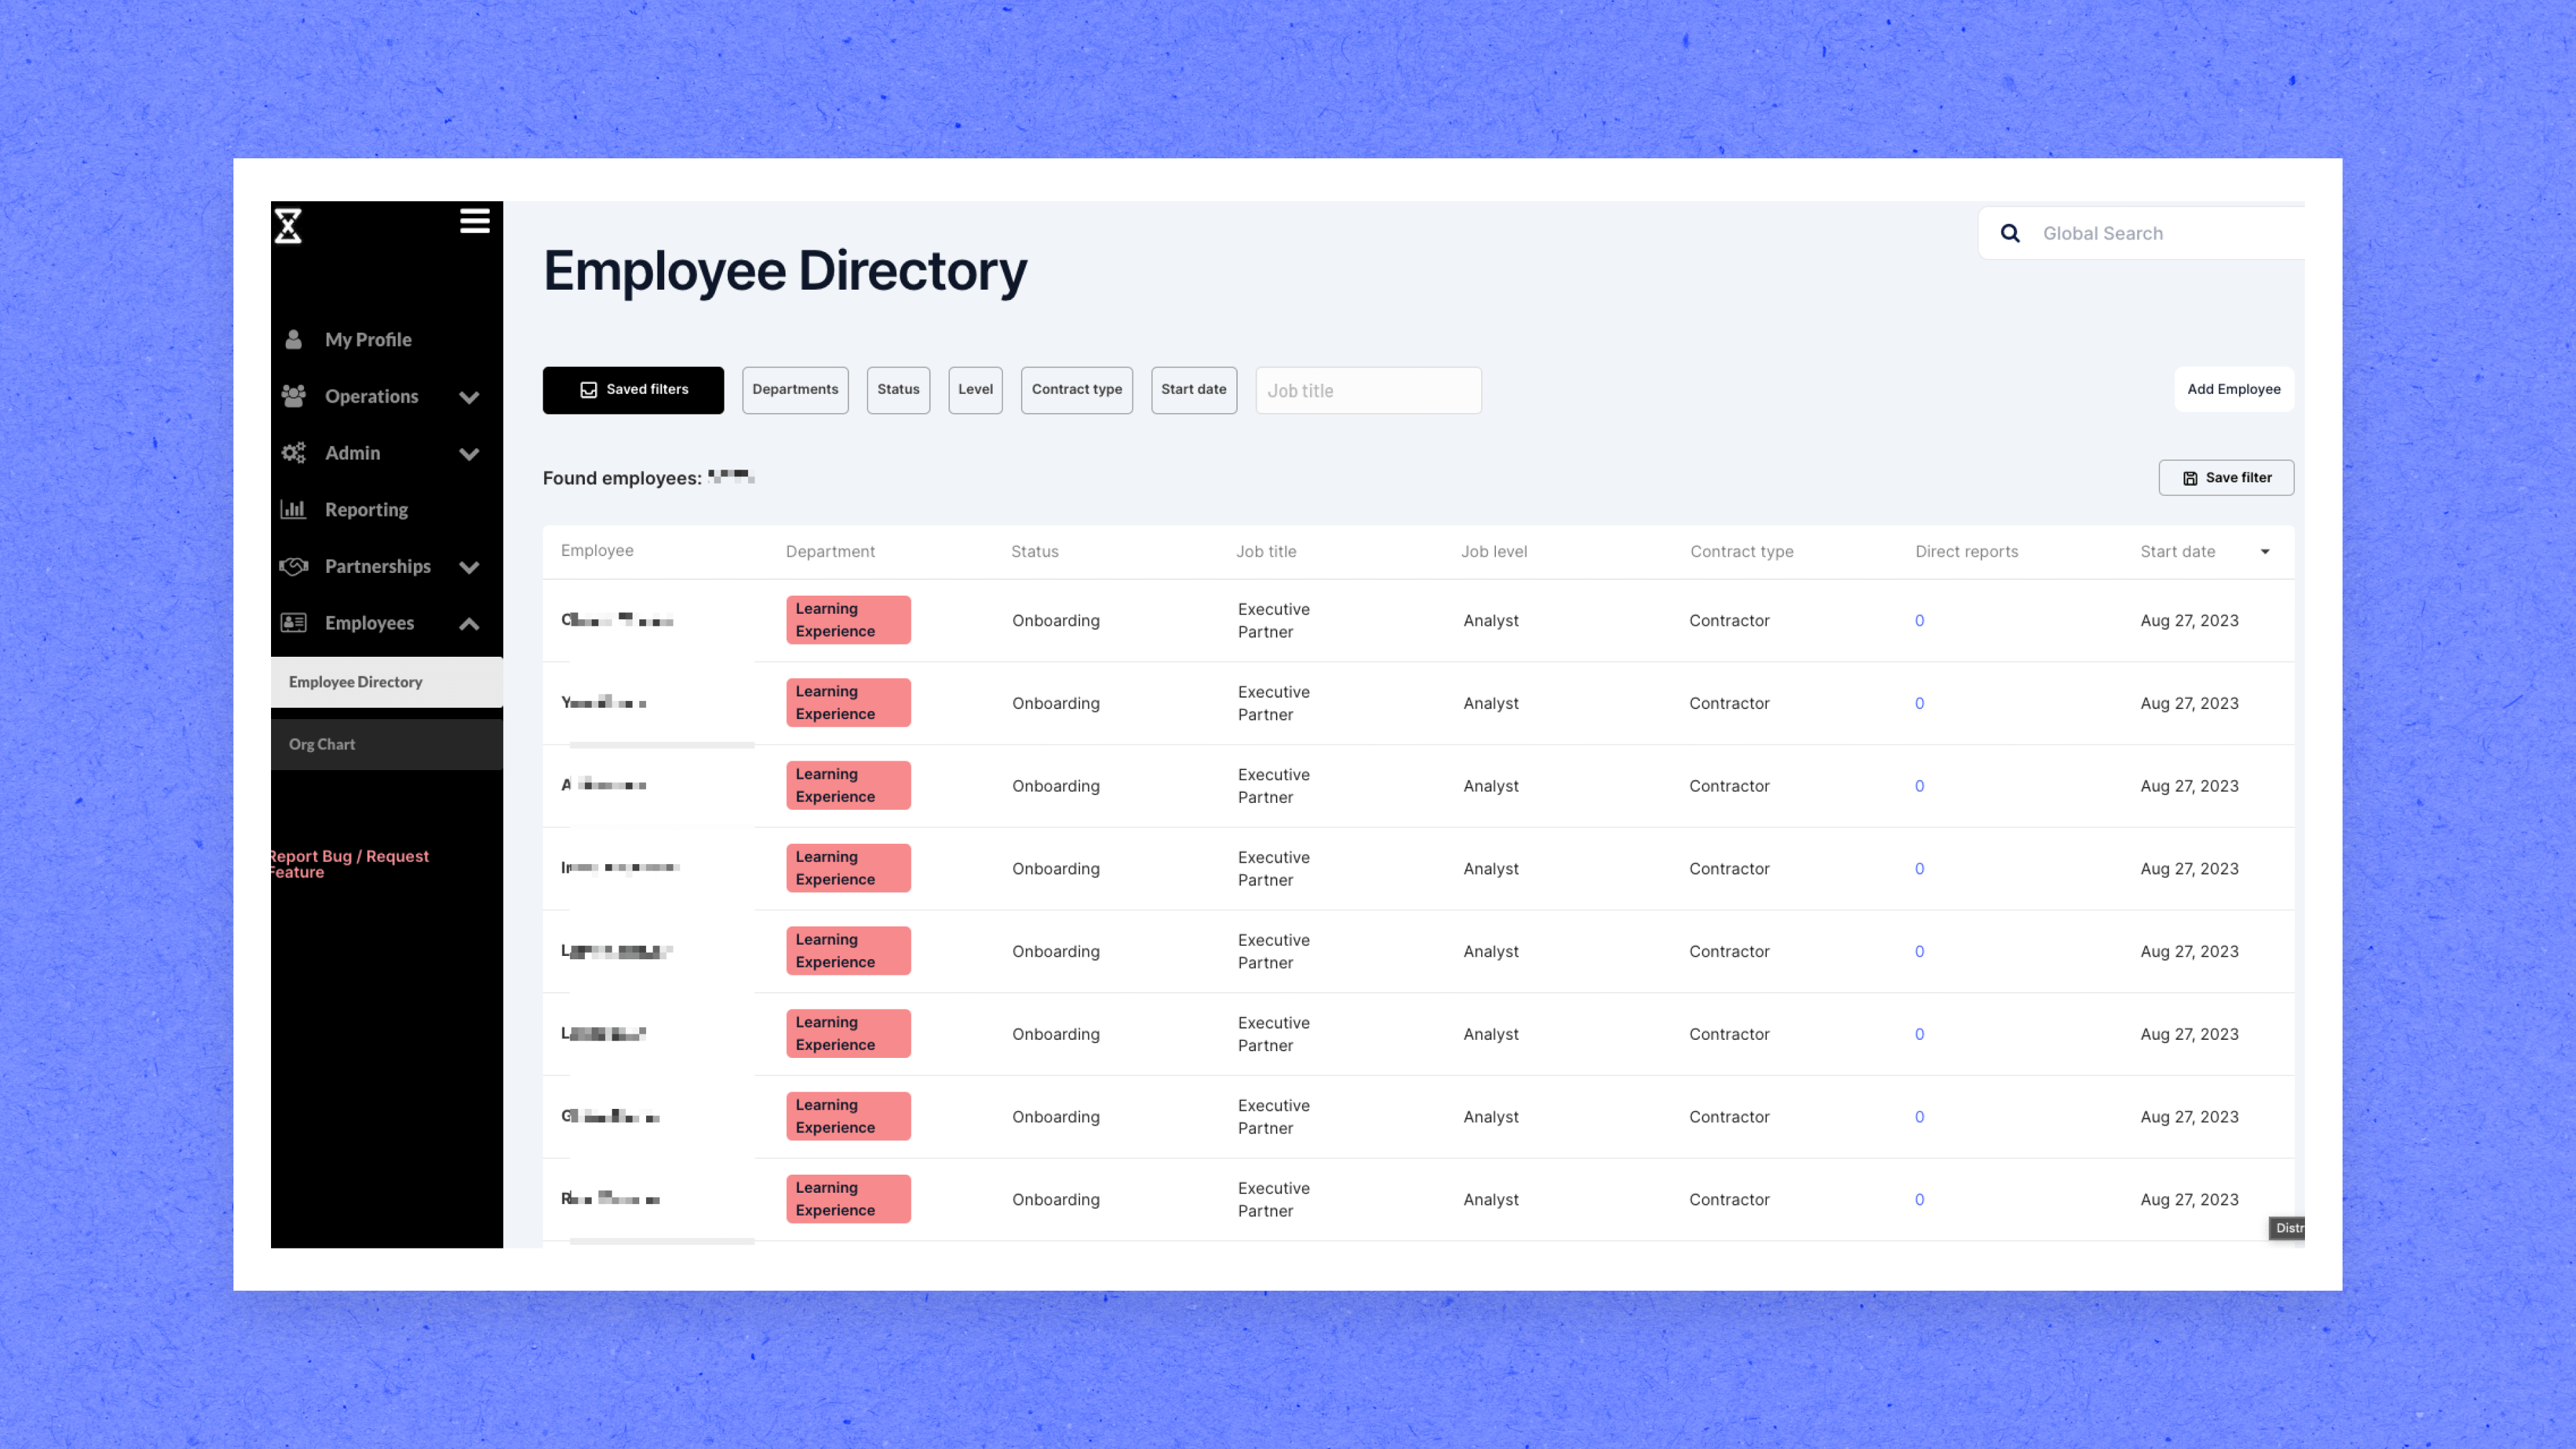This screenshot has width=2576, height=1449.
Task: Open the Departments filter dropdown
Action: tap(795, 390)
